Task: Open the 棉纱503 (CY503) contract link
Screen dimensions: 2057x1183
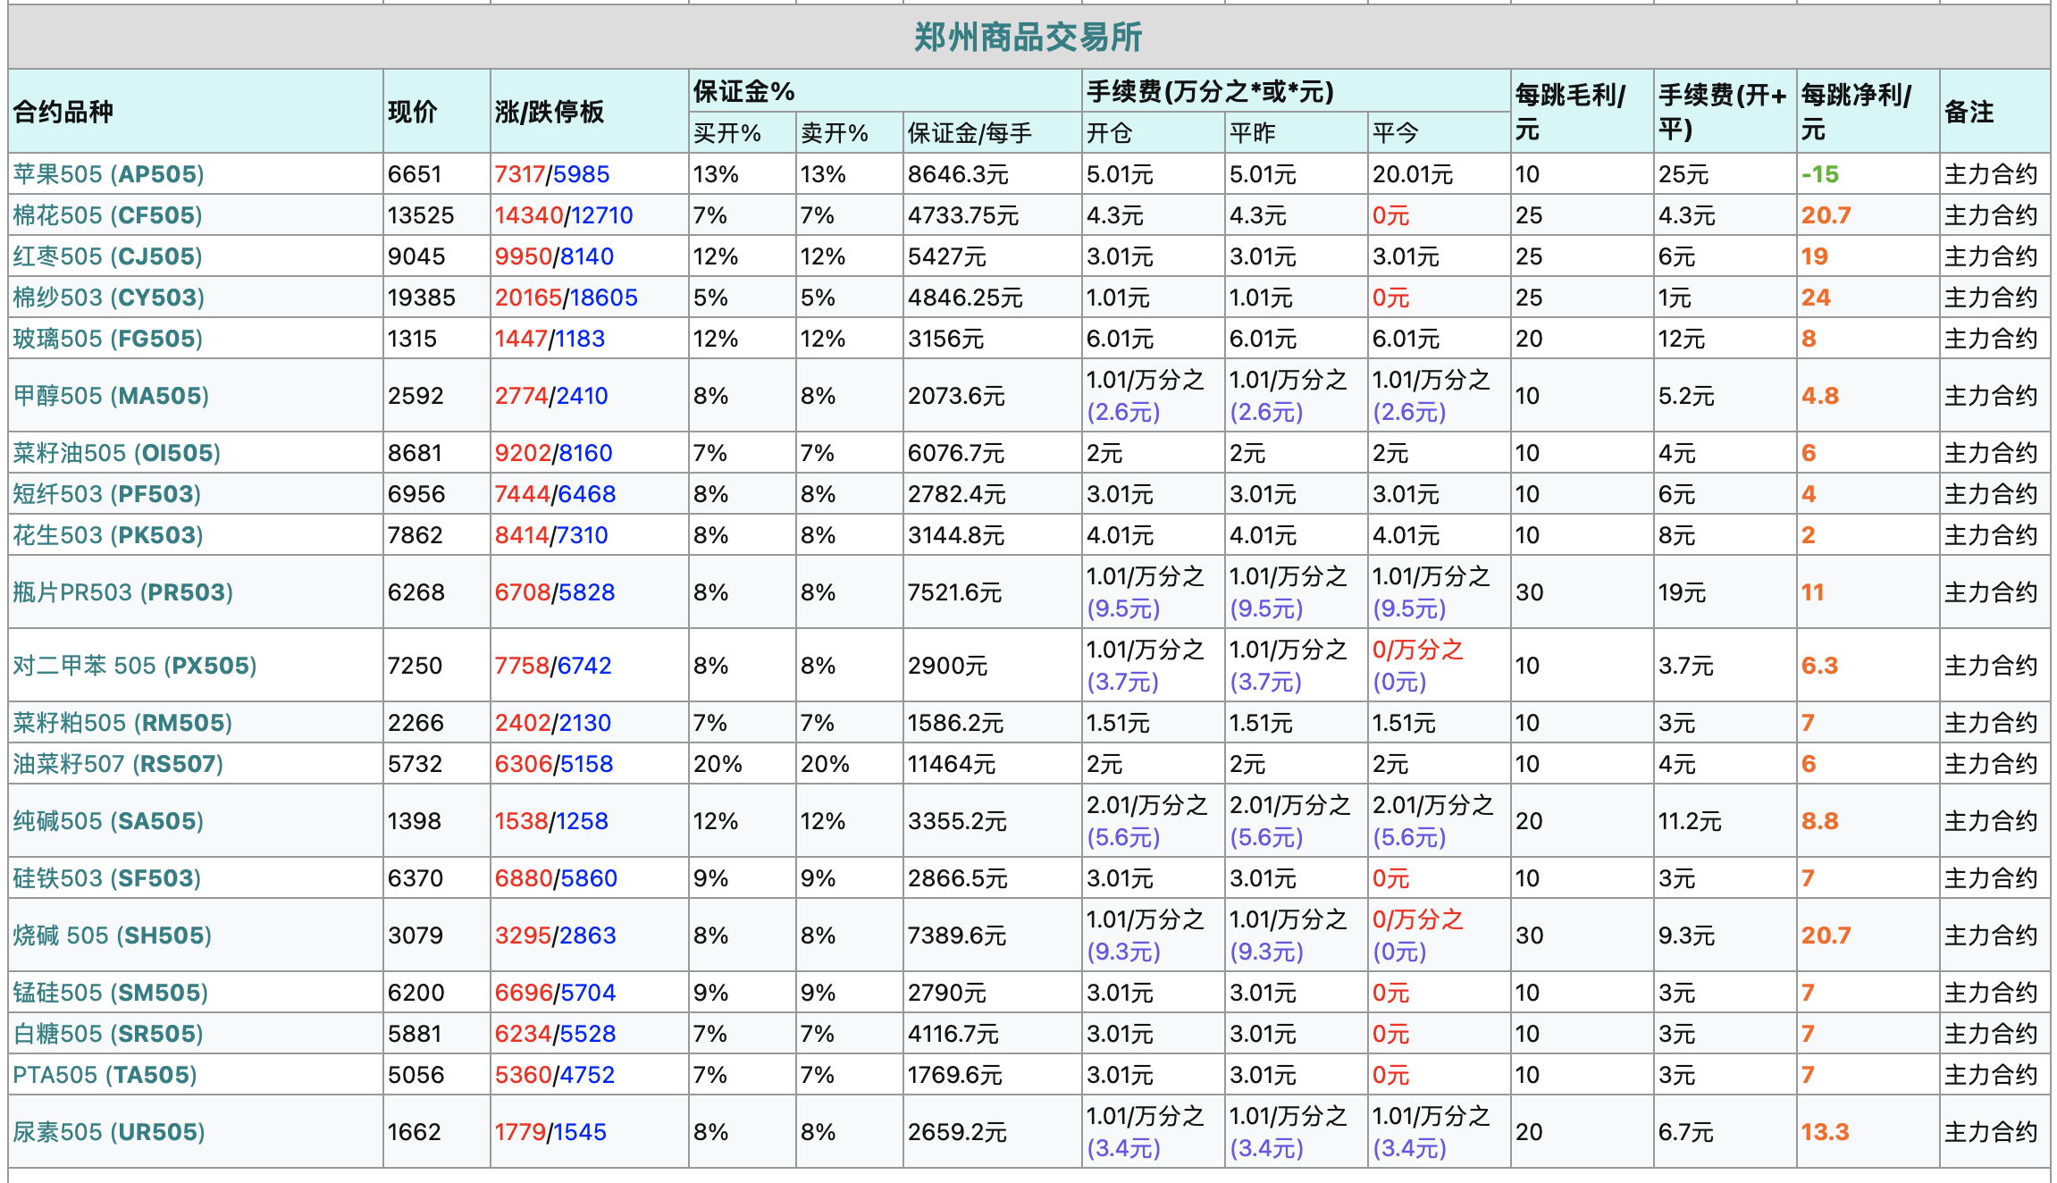Action: pos(108,298)
